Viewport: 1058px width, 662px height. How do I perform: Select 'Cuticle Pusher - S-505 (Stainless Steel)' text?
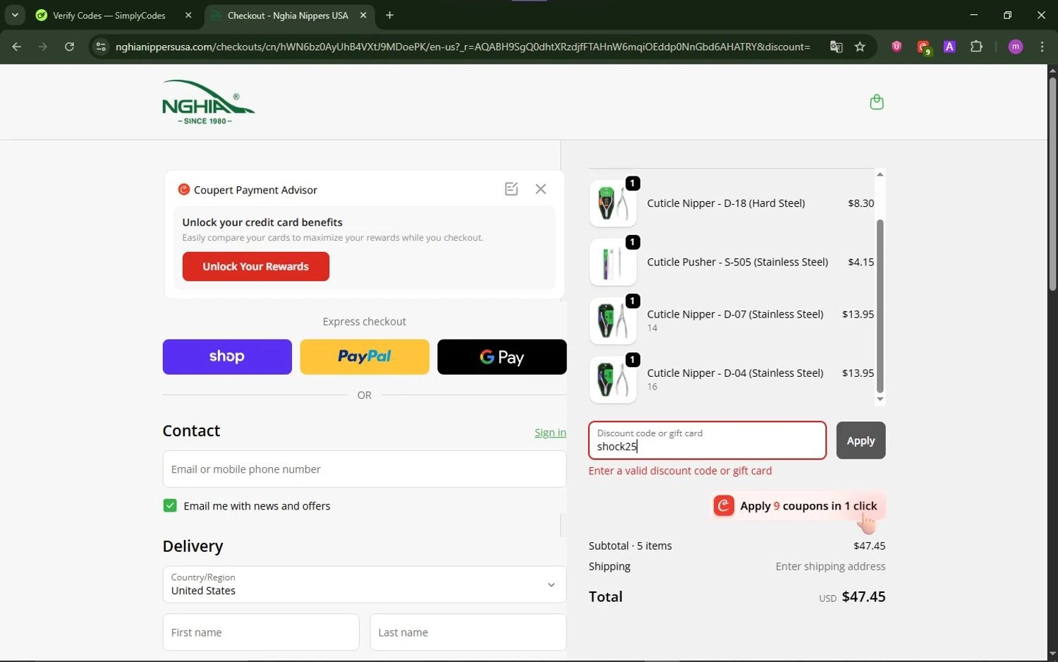tap(738, 262)
